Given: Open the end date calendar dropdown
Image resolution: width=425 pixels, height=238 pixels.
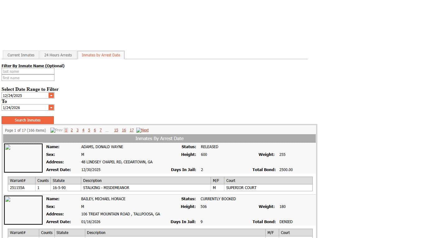Looking at the screenshot, I should 51,108.
